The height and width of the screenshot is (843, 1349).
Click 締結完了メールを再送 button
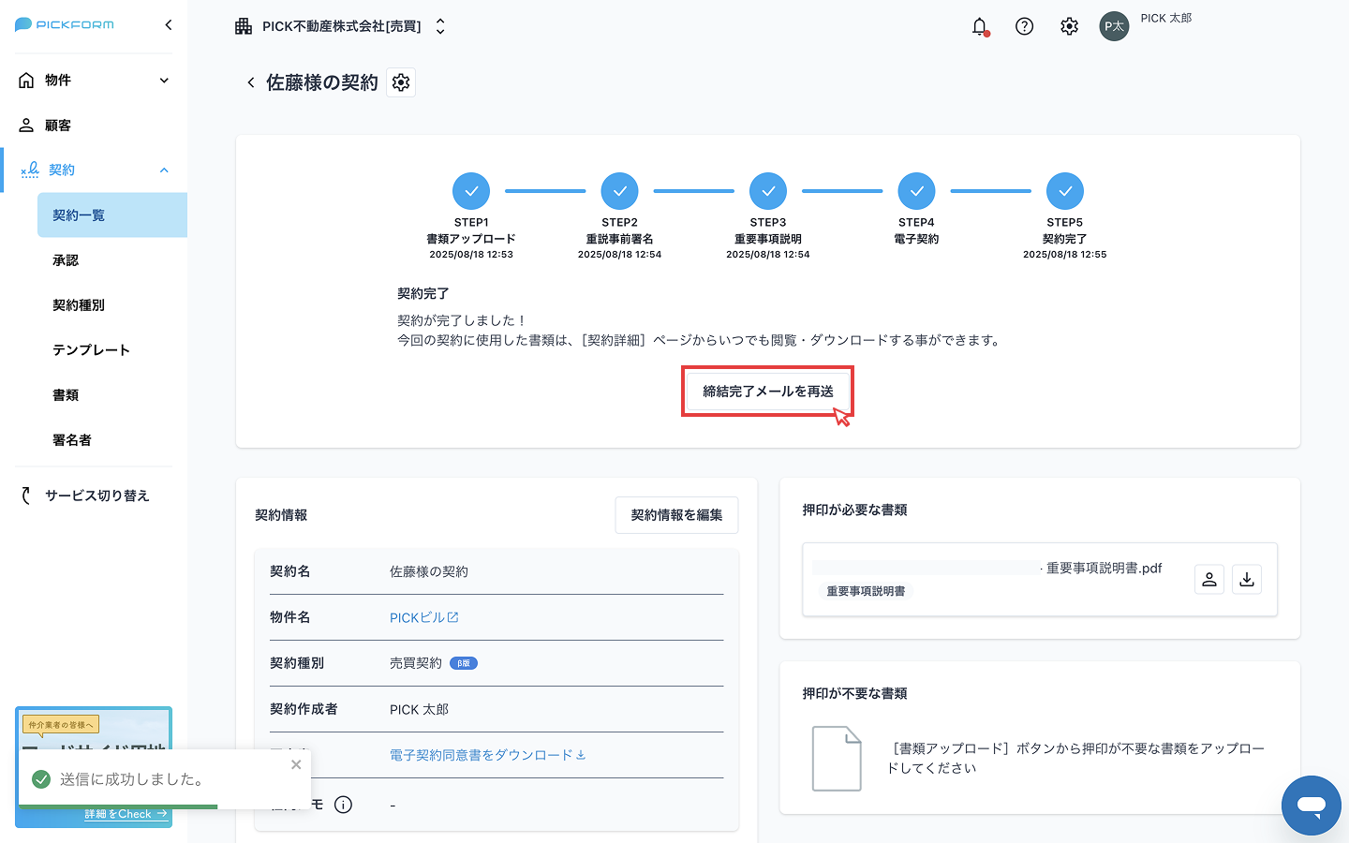(x=767, y=392)
